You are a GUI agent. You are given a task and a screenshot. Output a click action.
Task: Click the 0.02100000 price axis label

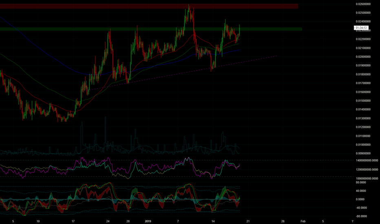(363, 48)
